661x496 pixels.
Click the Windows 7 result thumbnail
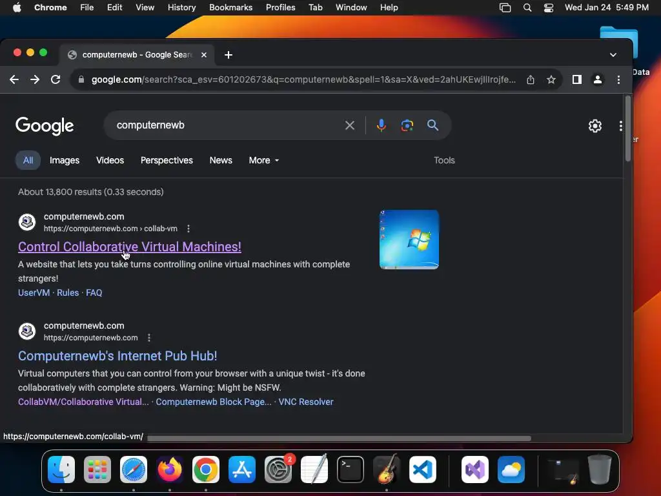[x=409, y=240]
